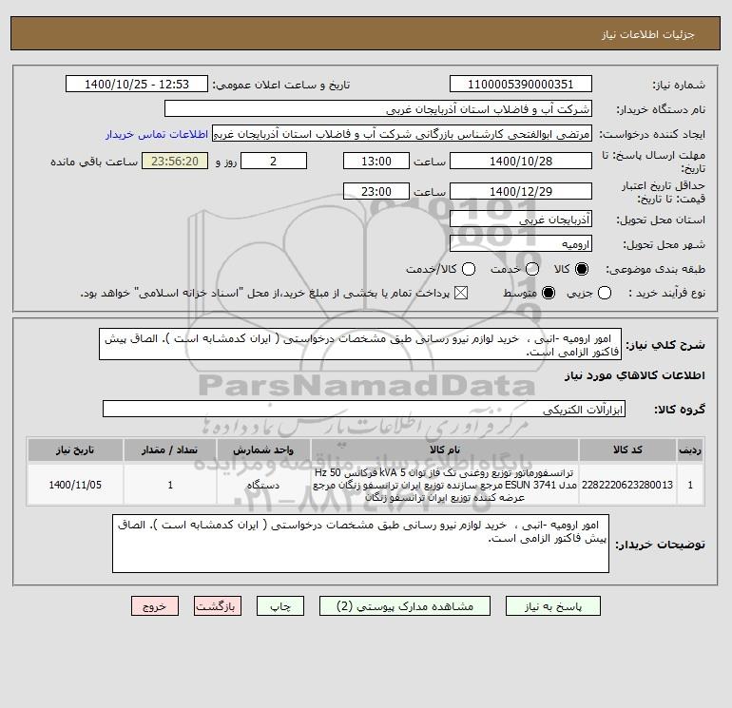
Task: Click the item code 2282220623280013 cell
Action: tap(627, 485)
